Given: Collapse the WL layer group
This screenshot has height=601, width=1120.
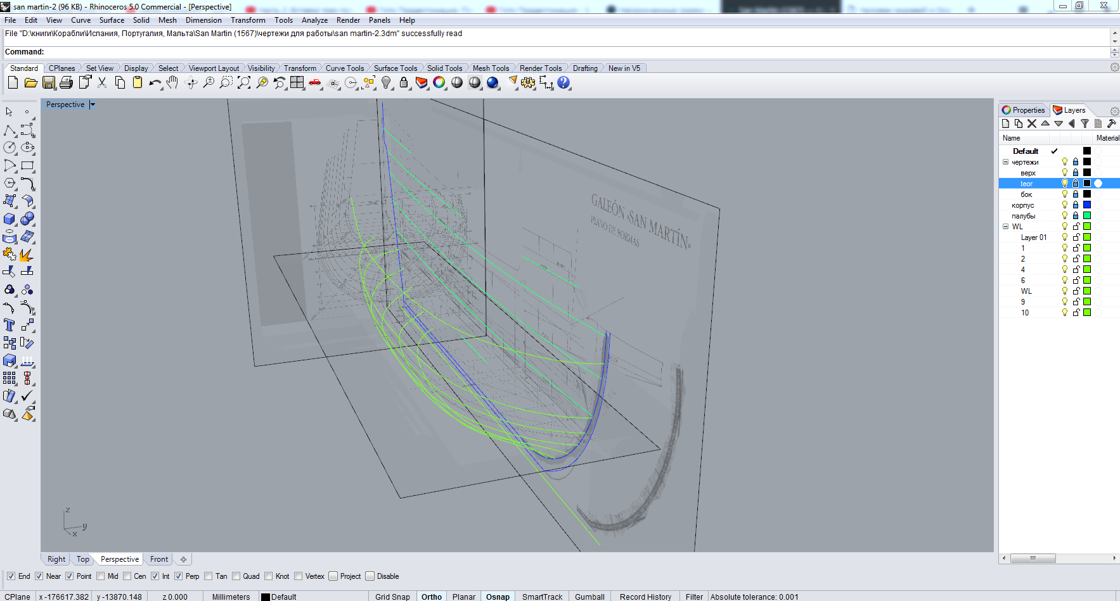Looking at the screenshot, I should pyautogui.click(x=1005, y=227).
